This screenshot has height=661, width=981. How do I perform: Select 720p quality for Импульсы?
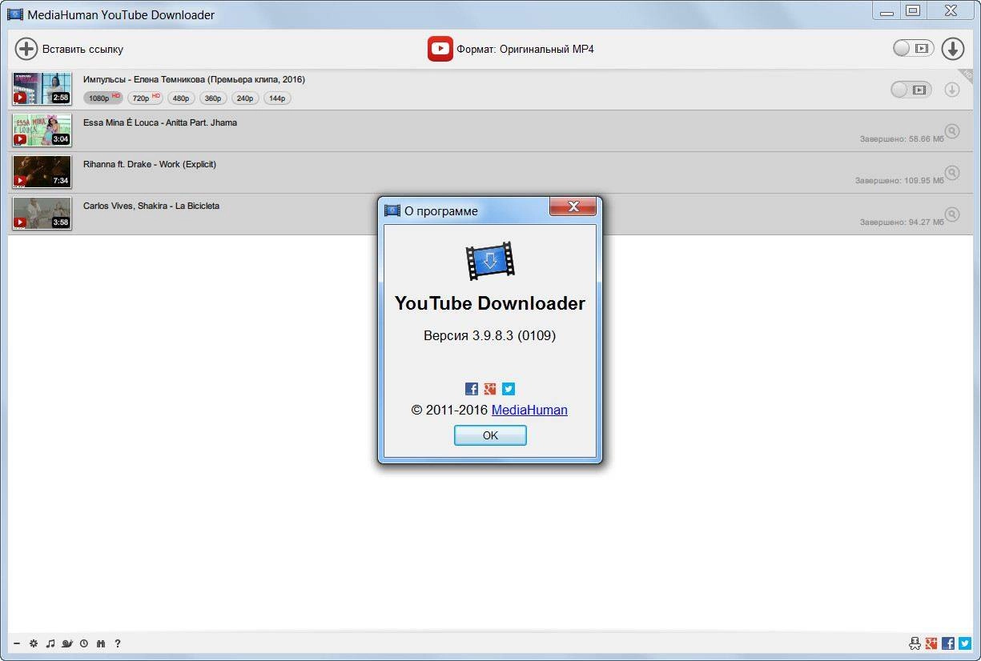coord(145,98)
